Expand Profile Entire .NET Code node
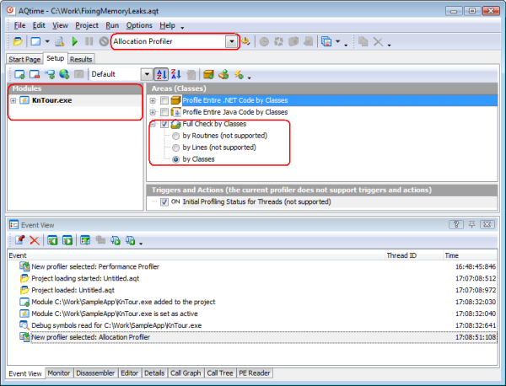 point(153,100)
